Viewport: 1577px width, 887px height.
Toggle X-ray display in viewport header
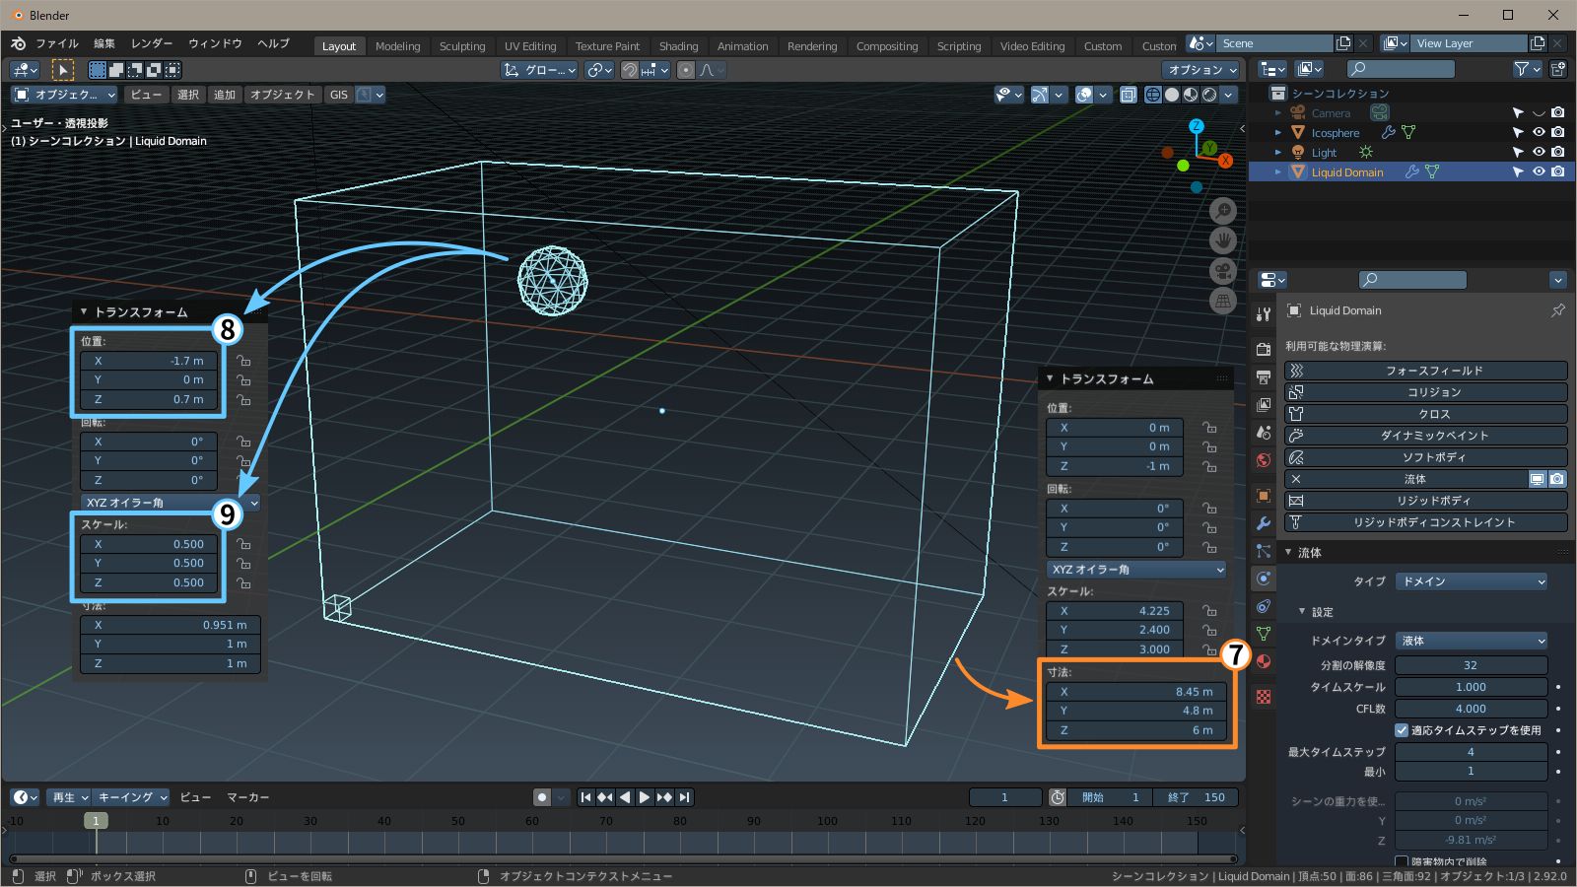[x=1129, y=95]
